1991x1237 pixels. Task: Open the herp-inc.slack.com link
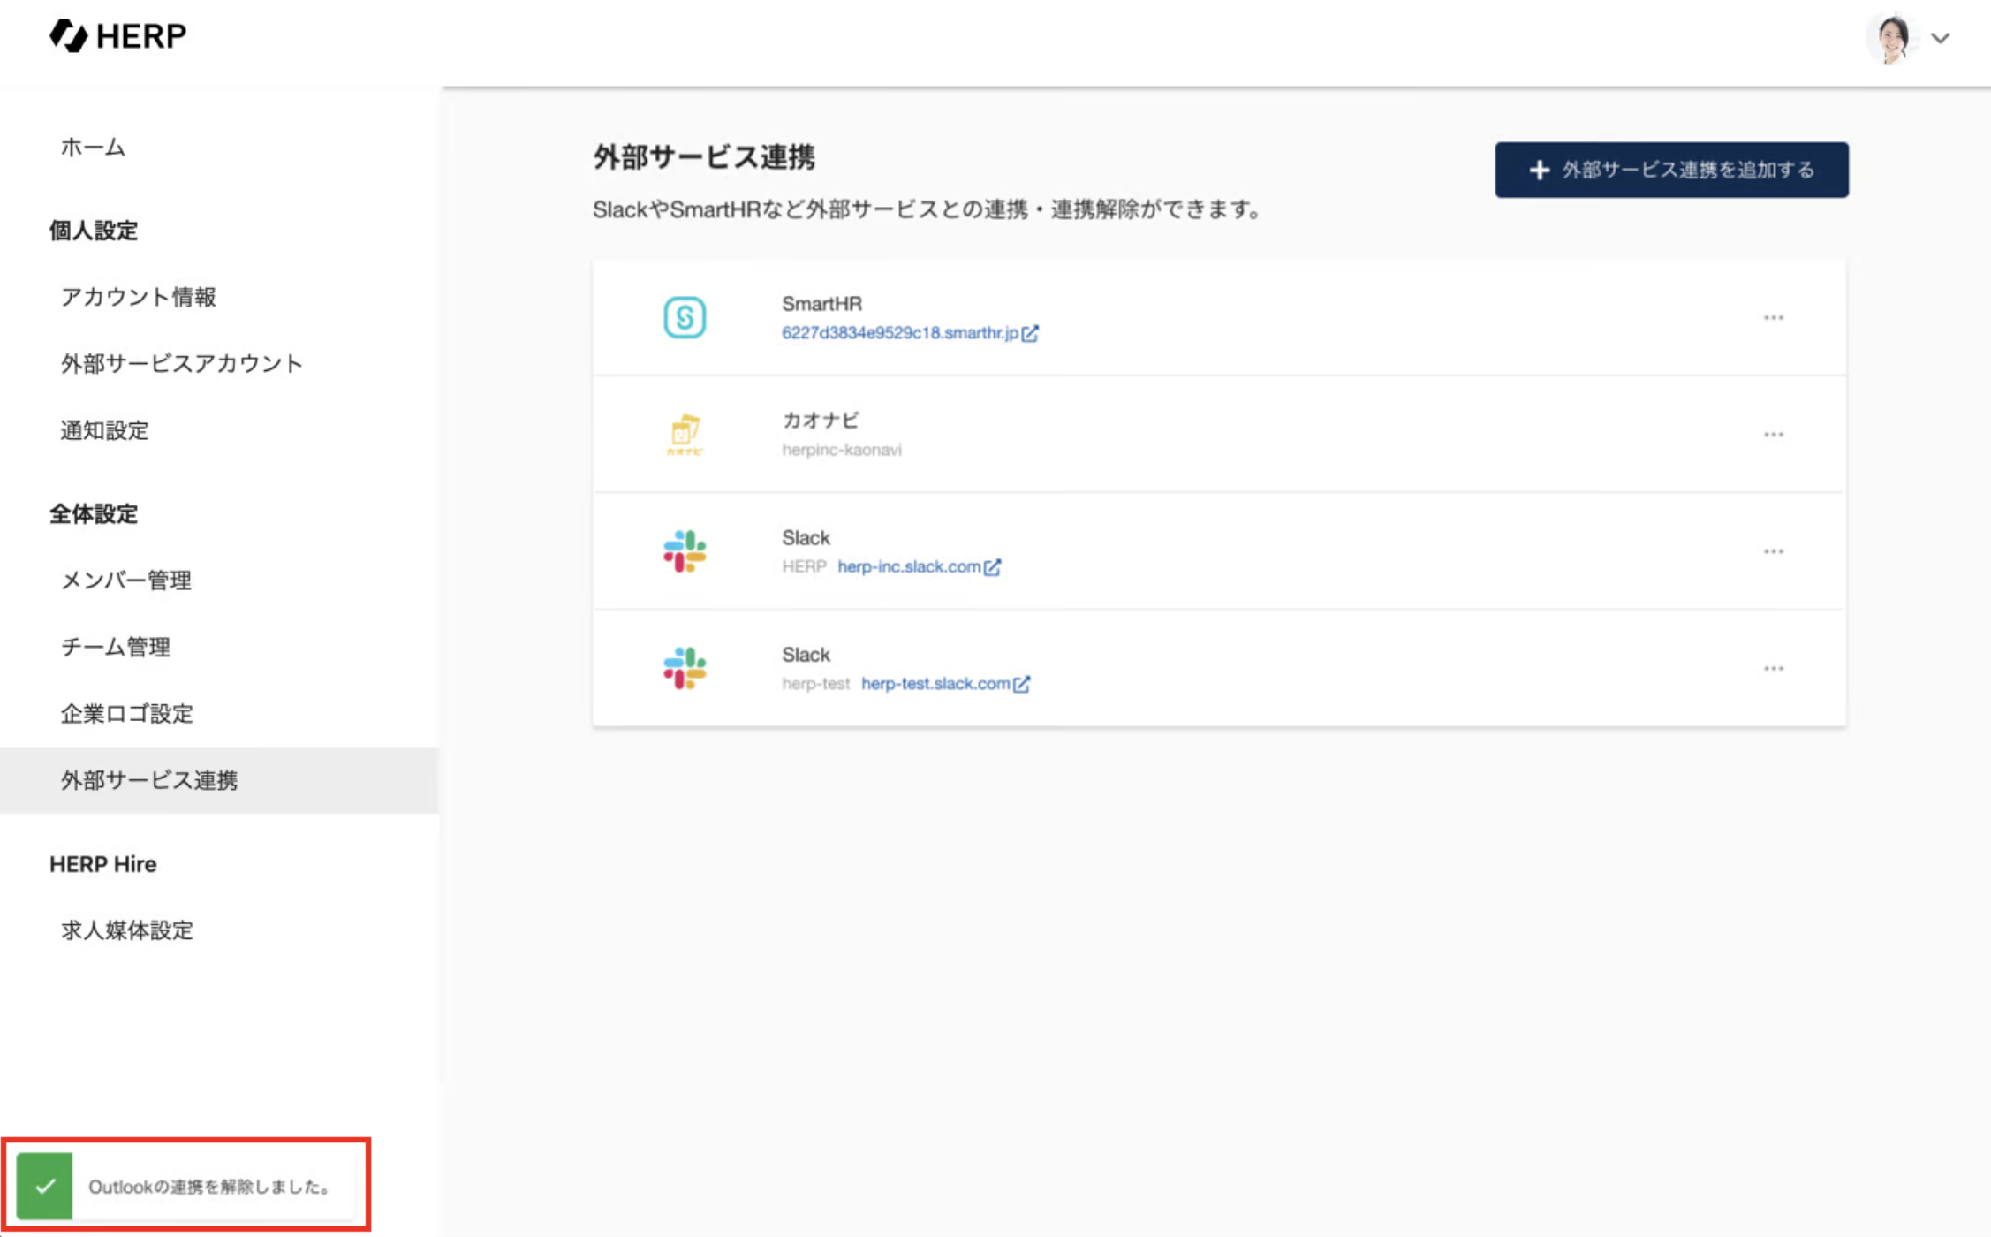coord(909,566)
